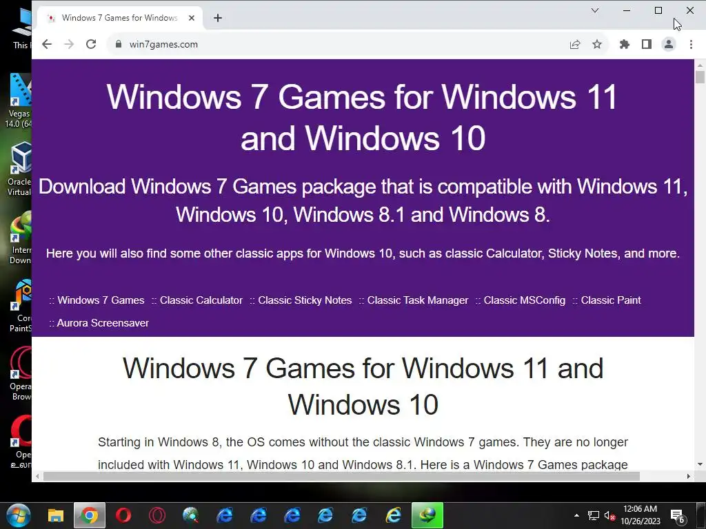Click the vertical scrollbar up arrow
The width and height of the screenshot is (706, 529).
[700, 65]
